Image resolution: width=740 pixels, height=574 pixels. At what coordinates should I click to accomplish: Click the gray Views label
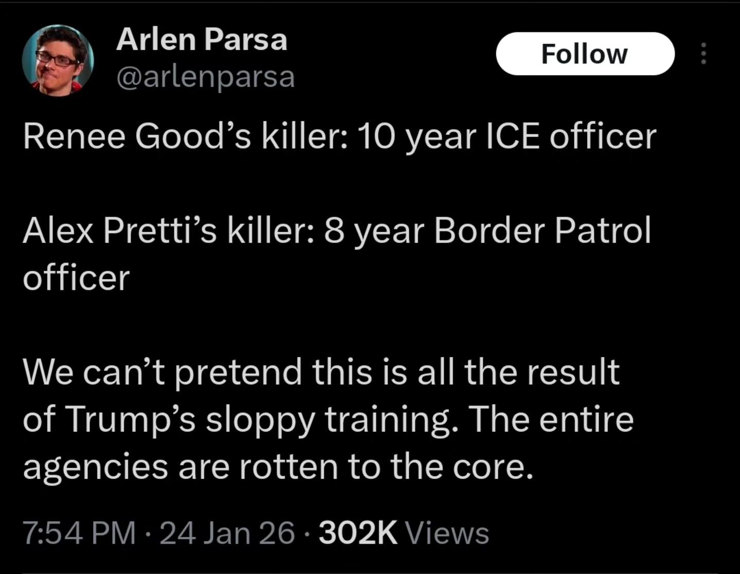coord(448,533)
